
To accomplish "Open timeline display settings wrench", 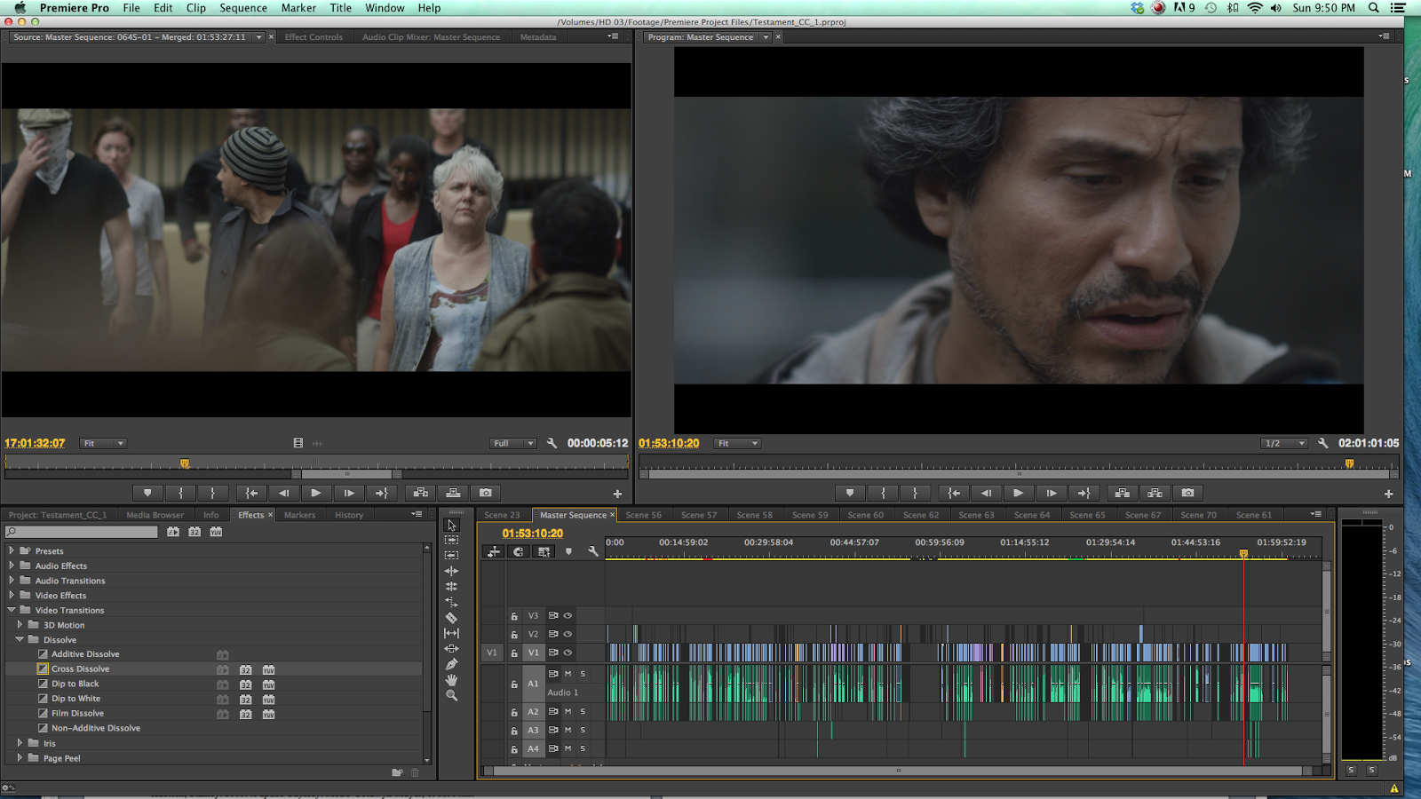I will [593, 551].
